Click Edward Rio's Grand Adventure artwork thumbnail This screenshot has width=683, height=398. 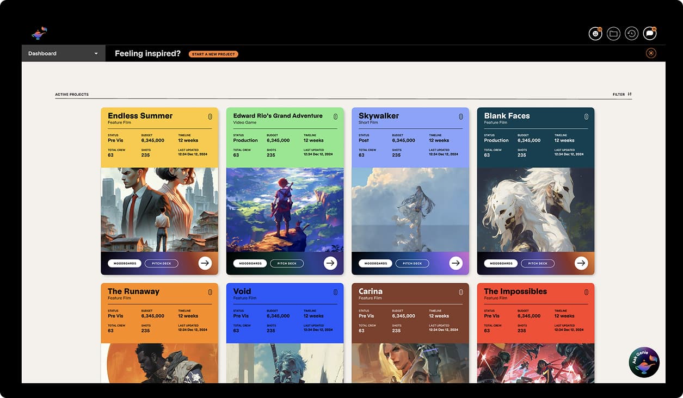click(285, 209)
